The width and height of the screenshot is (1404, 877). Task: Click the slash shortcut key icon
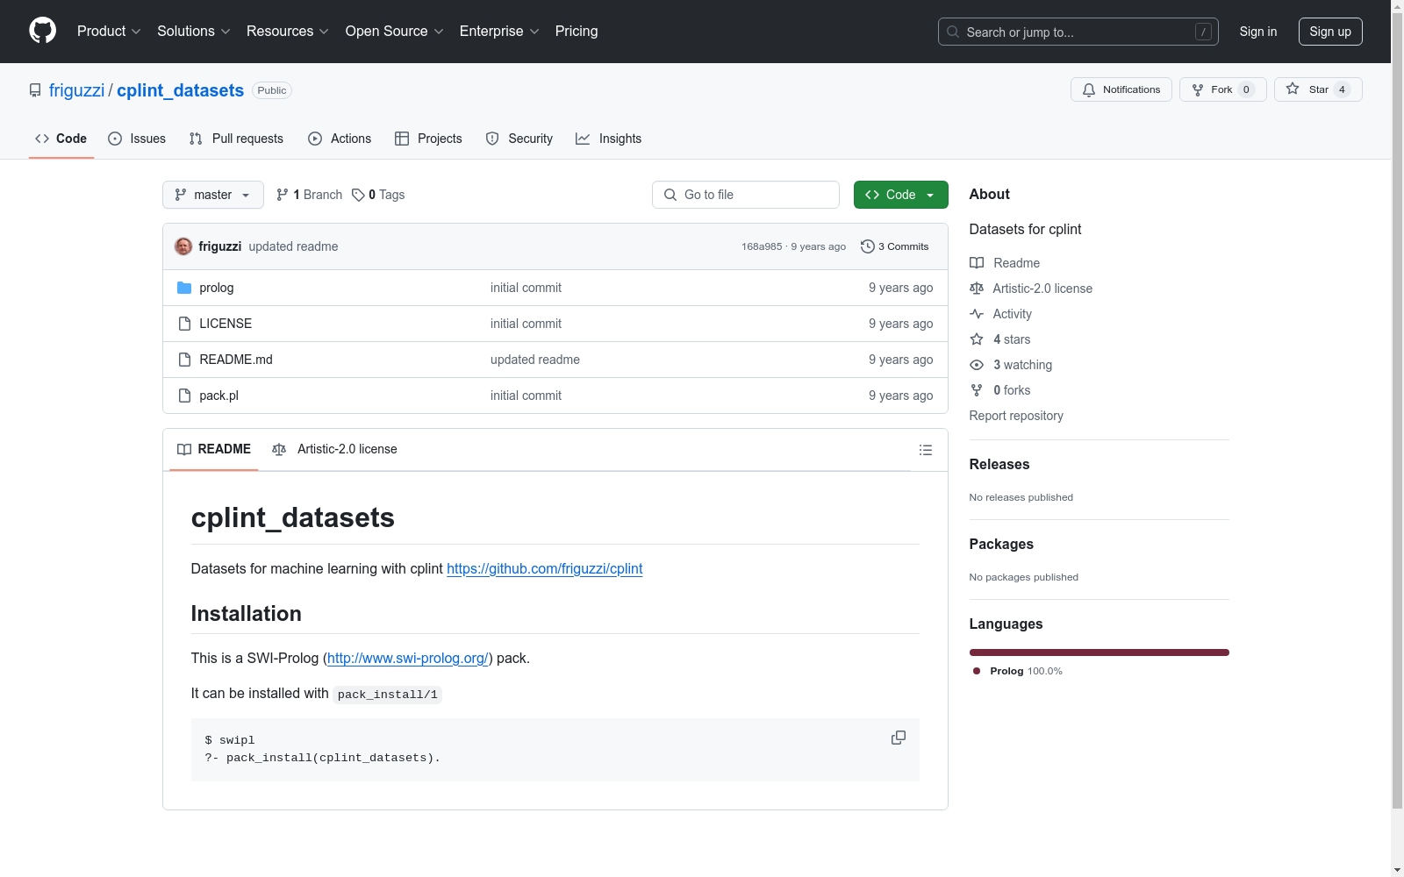(1204, 32)
